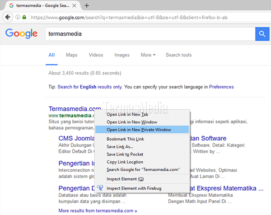Click the green padlock security icon
The height and width of the screenshot is (215, 271).
[x=24, y=17]
